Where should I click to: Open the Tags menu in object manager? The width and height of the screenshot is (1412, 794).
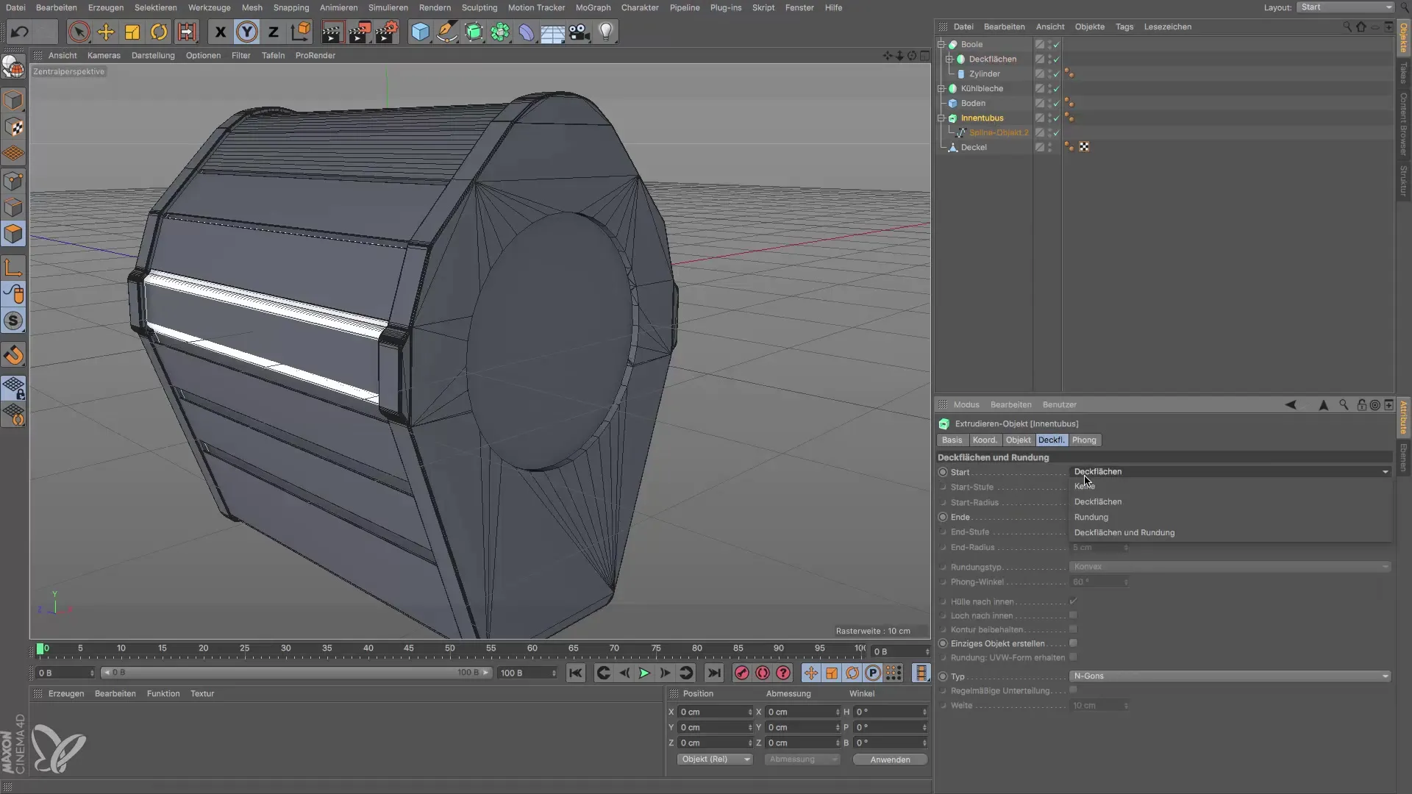click(1124, 26)
